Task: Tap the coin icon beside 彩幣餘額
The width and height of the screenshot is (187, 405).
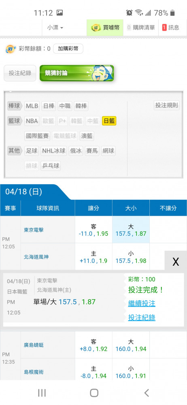Action: coord(11,49)
